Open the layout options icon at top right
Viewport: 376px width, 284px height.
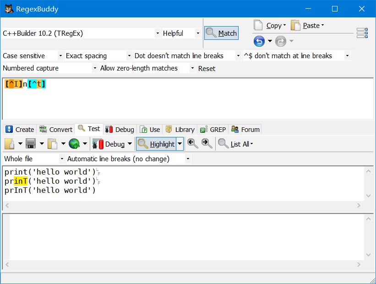tap(362, 33)
